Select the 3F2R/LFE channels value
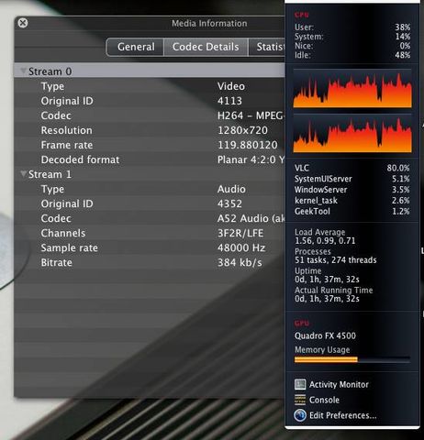 coord(240,233)
